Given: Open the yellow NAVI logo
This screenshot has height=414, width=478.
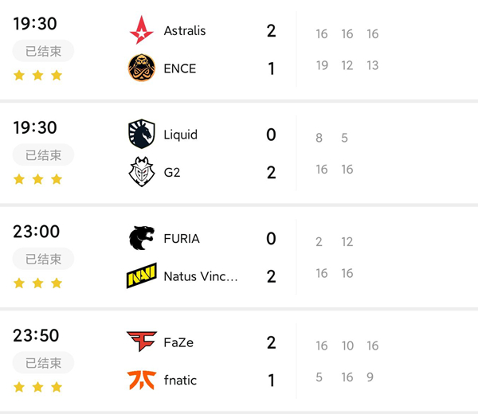Looking at the screenshot, I should (x=142, y=275).
